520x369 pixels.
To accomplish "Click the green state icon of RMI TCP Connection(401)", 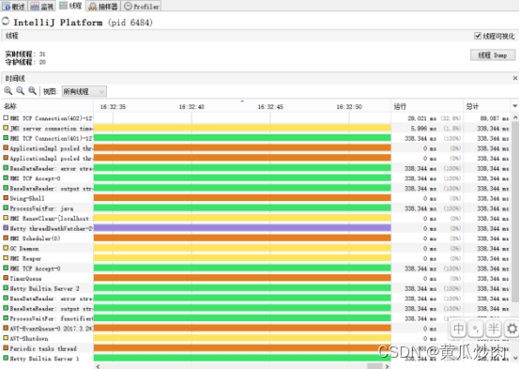I will pyautogui.click(x=6, y=138).
